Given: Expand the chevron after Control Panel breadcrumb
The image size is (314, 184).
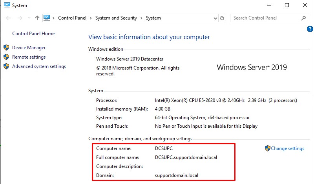Looking at the screenshot, I should coord(91,18).
